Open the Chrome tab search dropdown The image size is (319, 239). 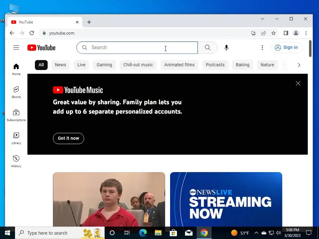263,19
